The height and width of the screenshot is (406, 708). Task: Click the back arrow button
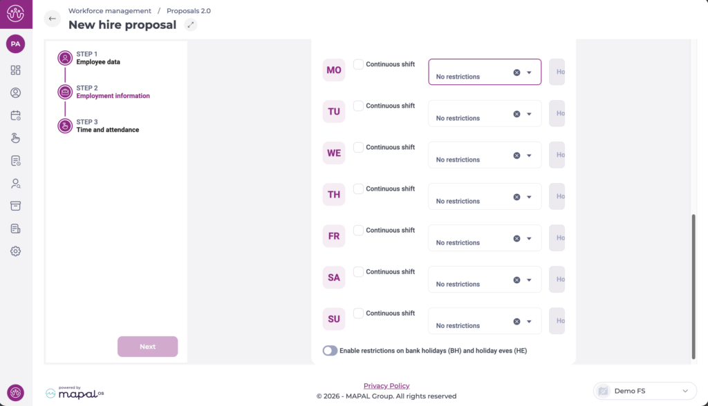[x=53, y=19]
